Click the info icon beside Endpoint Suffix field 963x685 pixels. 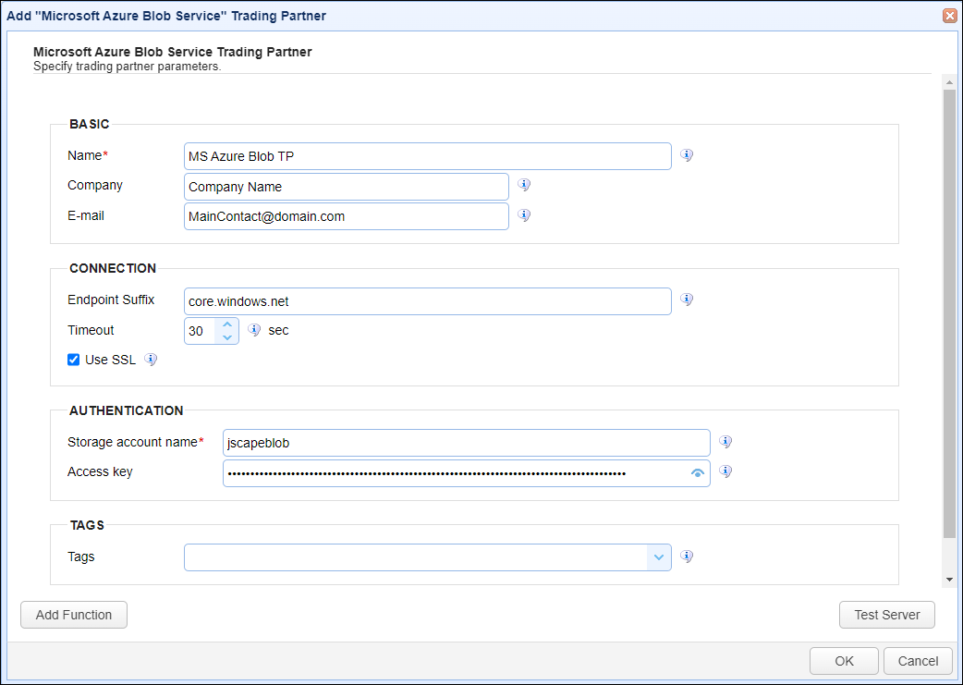click(x=687, y=300)
